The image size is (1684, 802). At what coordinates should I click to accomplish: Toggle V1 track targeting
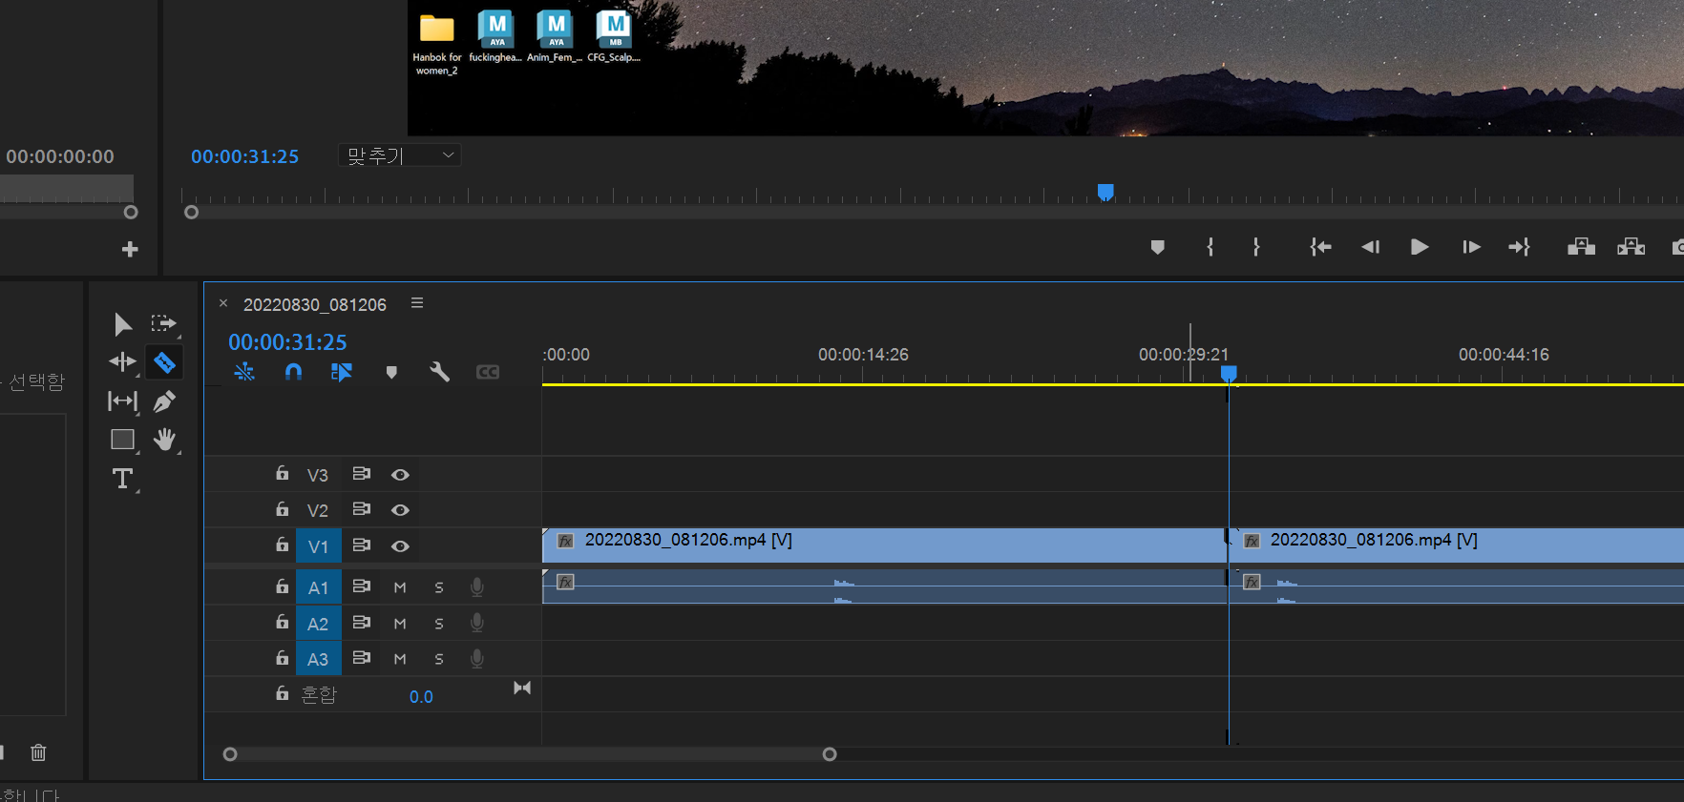pos(318,546)
